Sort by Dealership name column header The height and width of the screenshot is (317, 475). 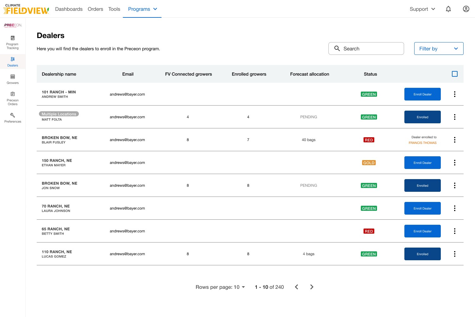(59, 74)
